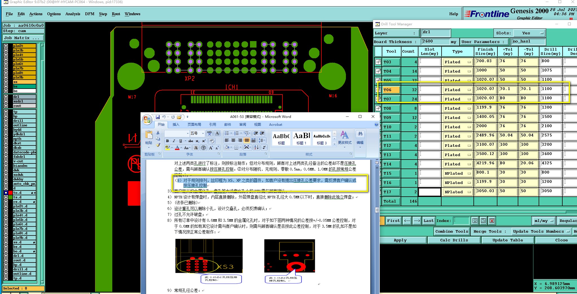Apply Strikethrough in Word font group
This screenshot has width=577, height=294.
coord(191,141)
